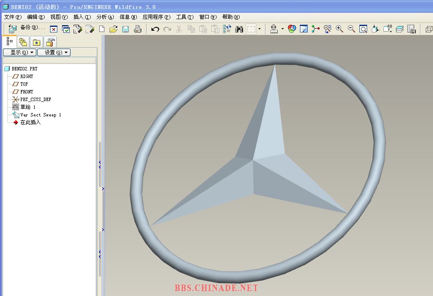The height and width of the screenshot is (296, 433).
Task: Expand the selection box dropdown arrow
Action: pos(259,29)
